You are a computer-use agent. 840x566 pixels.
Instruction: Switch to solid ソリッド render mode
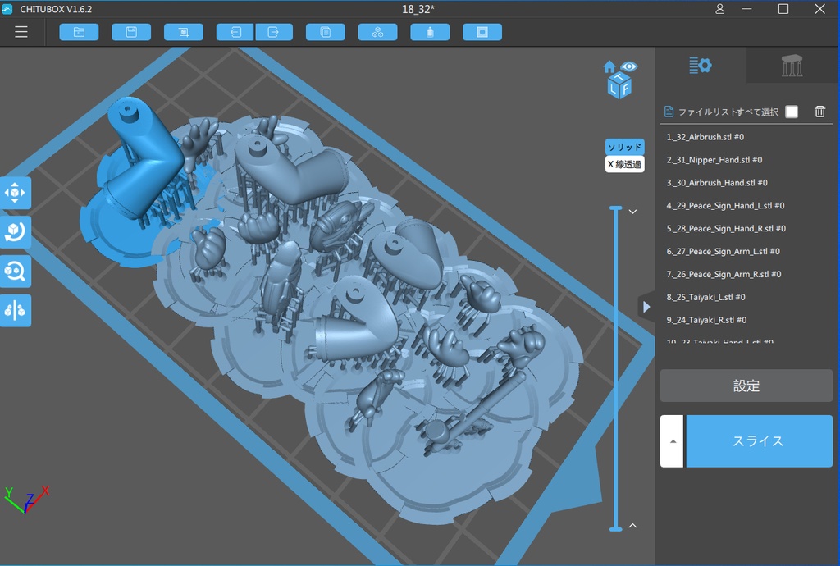624,147
